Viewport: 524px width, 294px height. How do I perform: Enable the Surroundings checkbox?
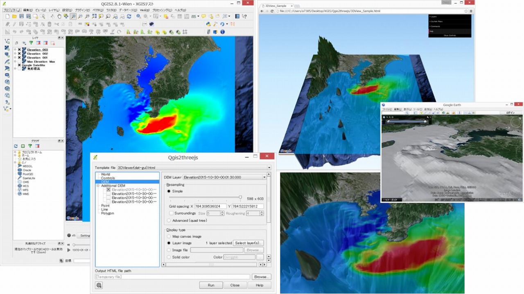(x=171, y=213)
